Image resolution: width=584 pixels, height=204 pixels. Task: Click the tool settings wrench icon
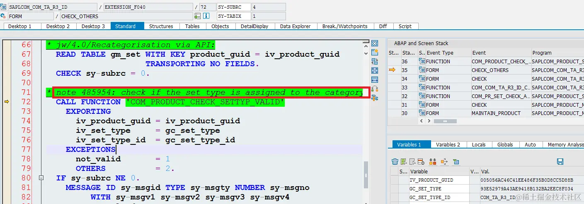point(375,98)
